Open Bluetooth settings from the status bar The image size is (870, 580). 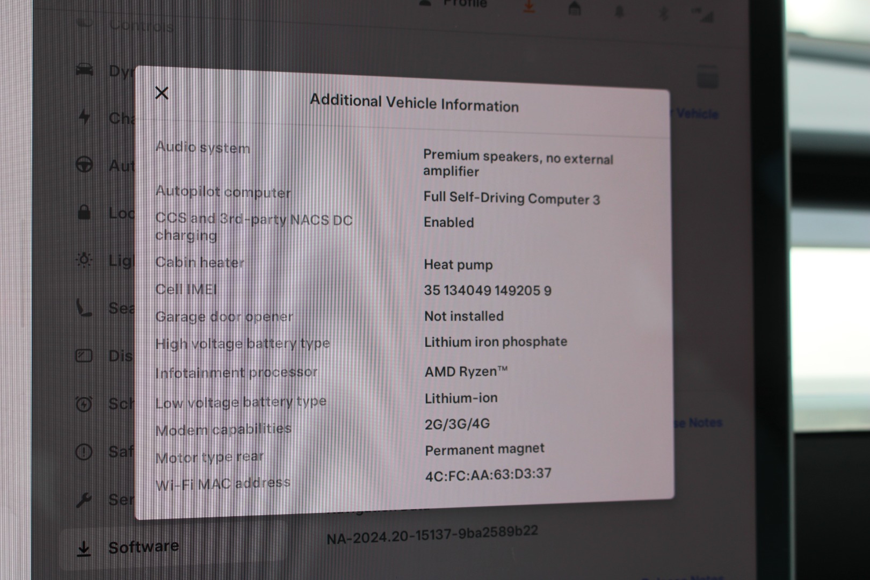pos(664,14)
